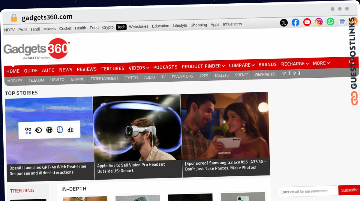Screen dimensions: 360x201
Task: Click the gadgets360.com address bar URL
Action: [47, 17]
